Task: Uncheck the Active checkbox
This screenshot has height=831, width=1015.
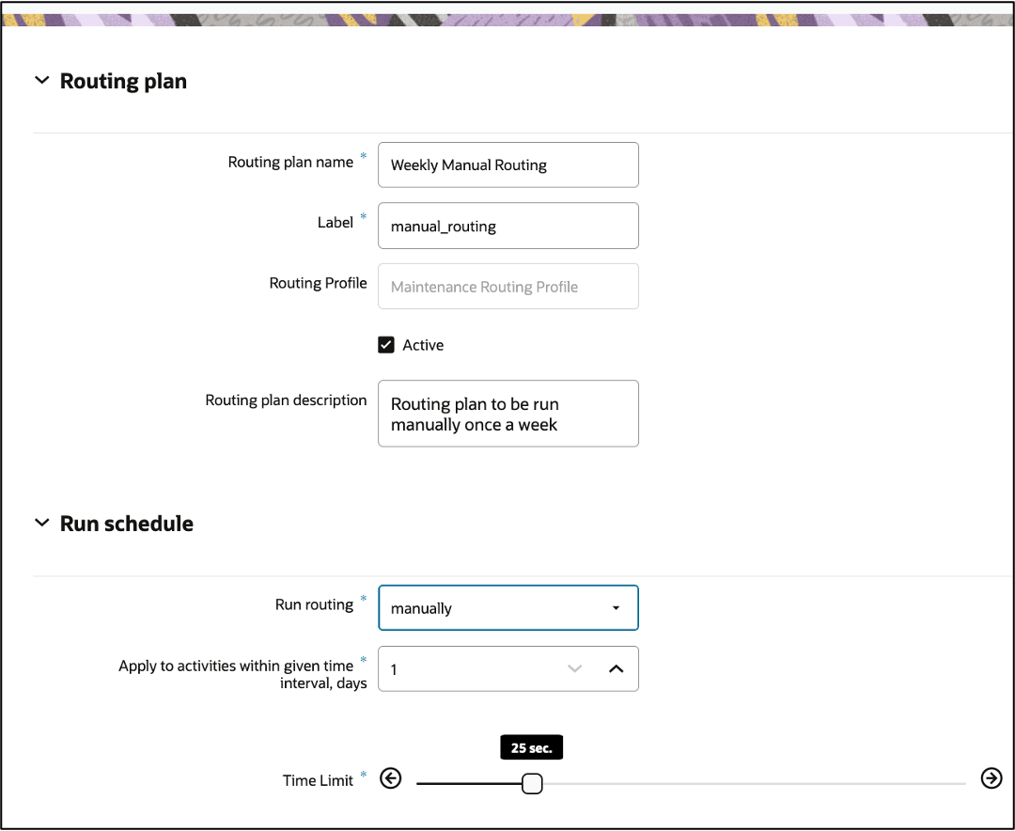Action: 386,345
